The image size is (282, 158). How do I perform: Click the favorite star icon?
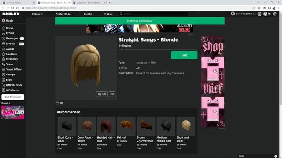[57, 103]
